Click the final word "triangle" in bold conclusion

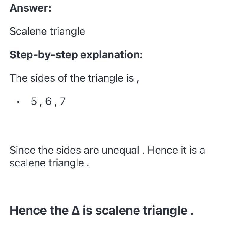click(x=165, y=211)
